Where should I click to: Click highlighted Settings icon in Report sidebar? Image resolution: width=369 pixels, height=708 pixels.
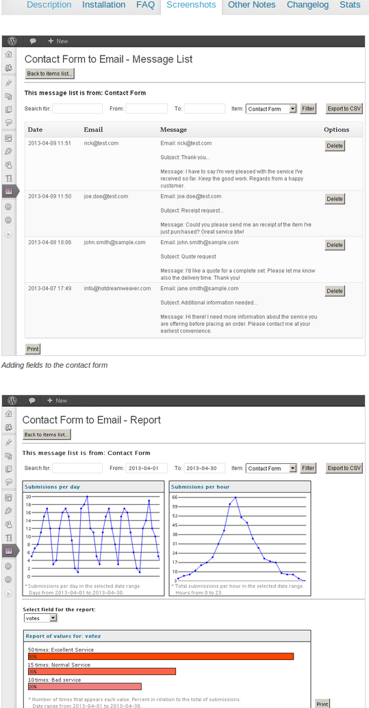tap(9, 550)
